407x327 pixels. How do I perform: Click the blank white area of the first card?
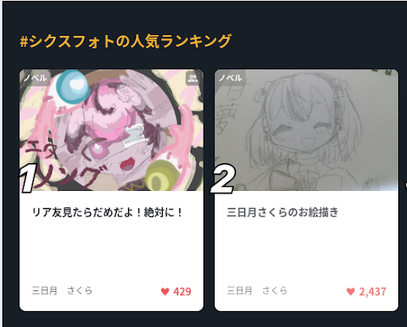point(111,252)
